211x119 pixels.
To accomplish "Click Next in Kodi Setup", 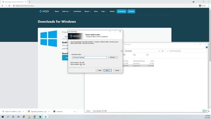I will point(108,70).
